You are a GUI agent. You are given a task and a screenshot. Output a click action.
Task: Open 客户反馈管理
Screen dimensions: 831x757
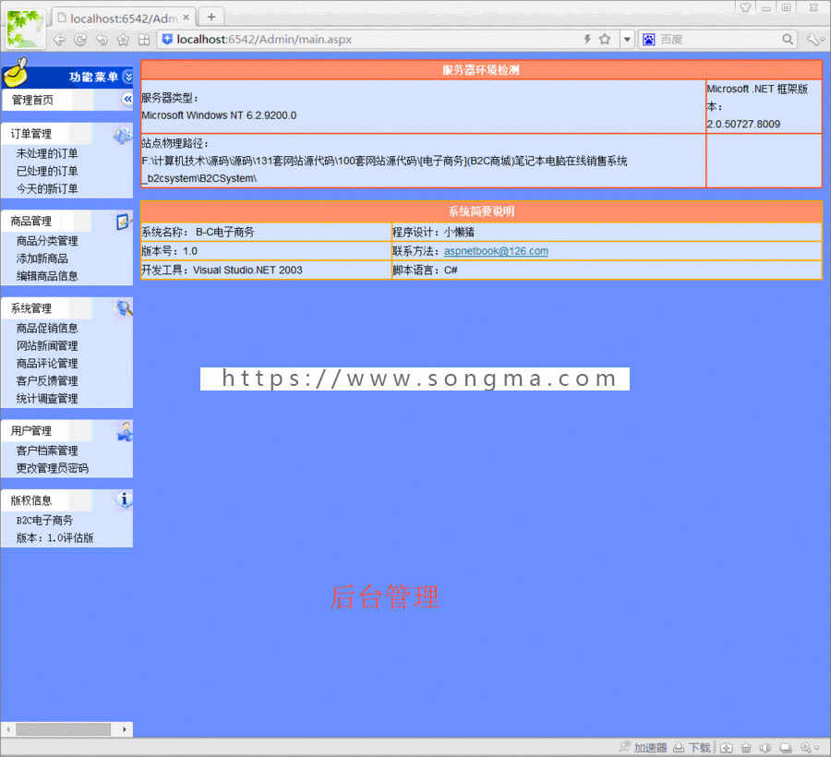(47, 381)
